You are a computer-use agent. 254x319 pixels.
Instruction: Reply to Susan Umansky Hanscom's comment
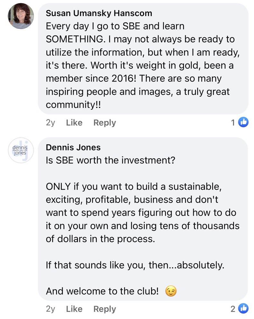(104, 123)
